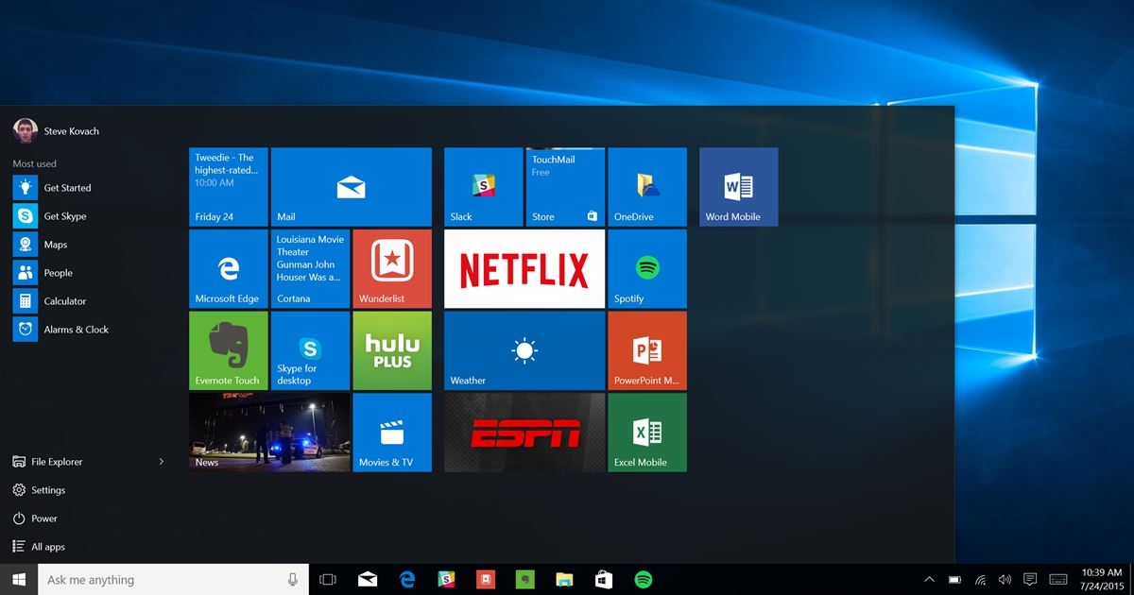Open the Microsoft Edge tile
The image size is (1134, 595).
pyautogui.click(x=228, y=268)
